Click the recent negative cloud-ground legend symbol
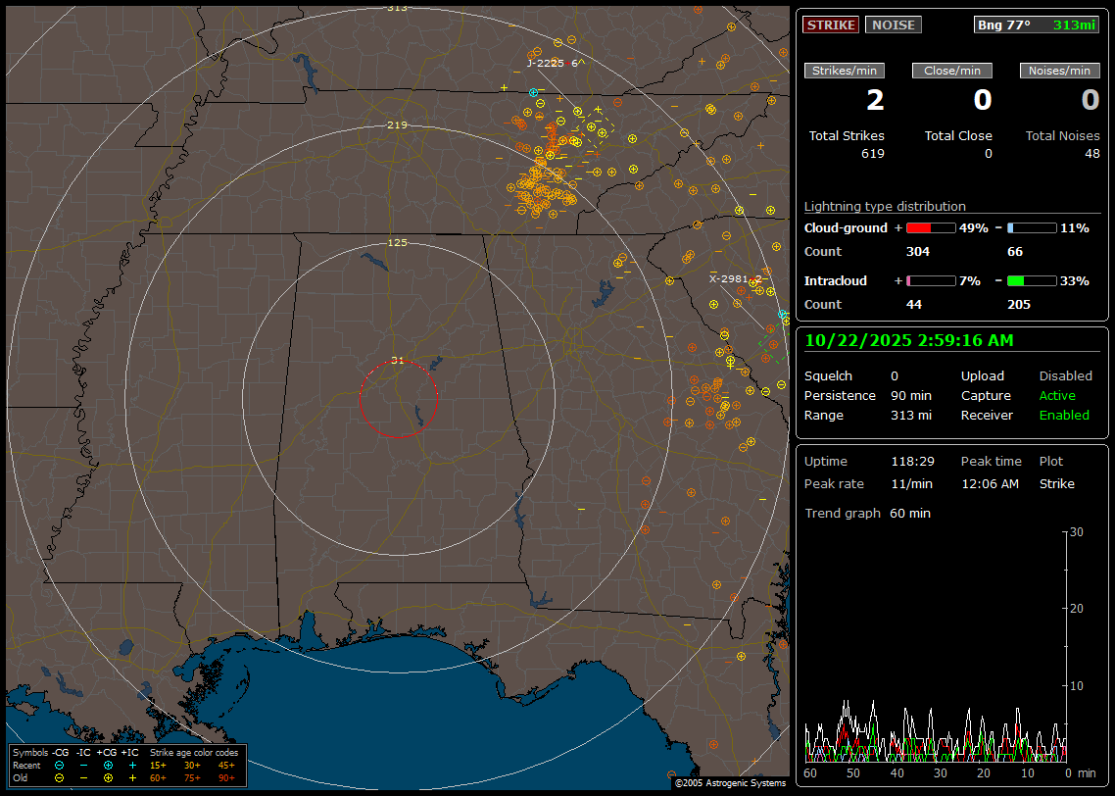This screenshot has height=796, width=1115. tap(59, 765)
